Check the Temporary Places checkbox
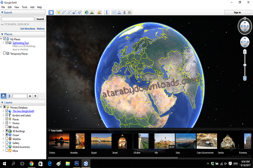The width and height of the screenshot is (253, 168). point(5,53)
